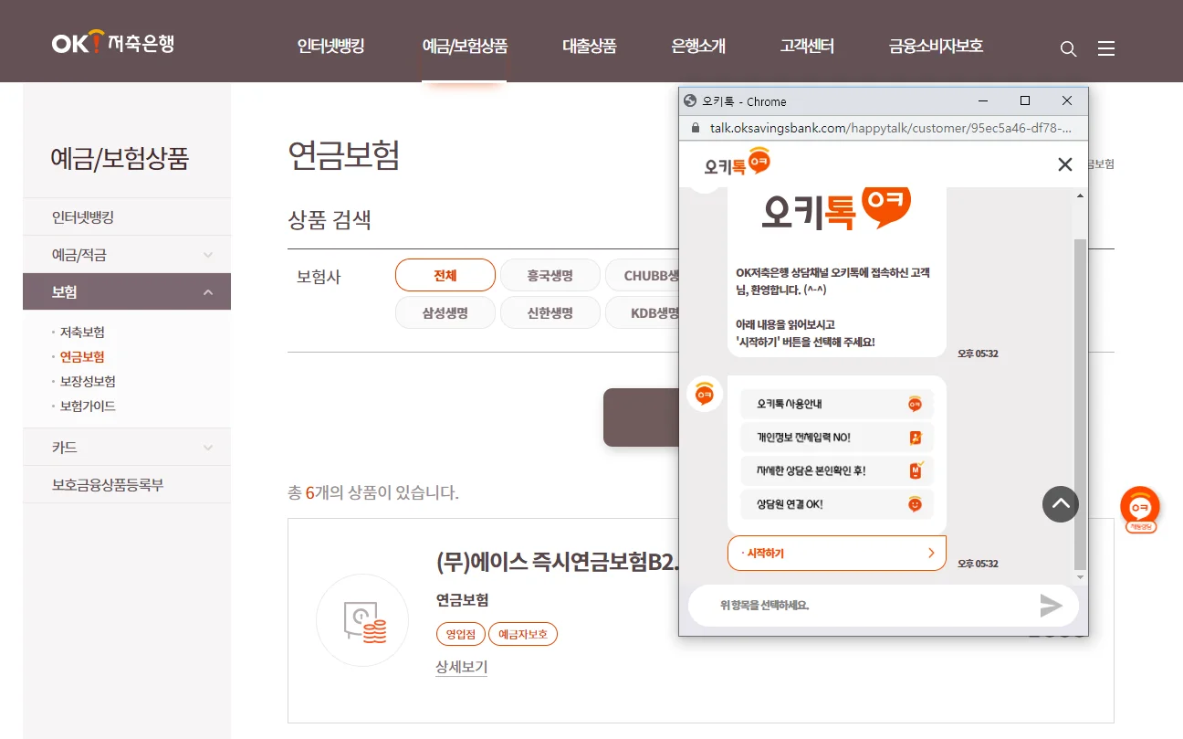Click the 오키톡 사용안내 speech bubble icon
Viewport: 1183px width, 739px height.
point(913,404)
